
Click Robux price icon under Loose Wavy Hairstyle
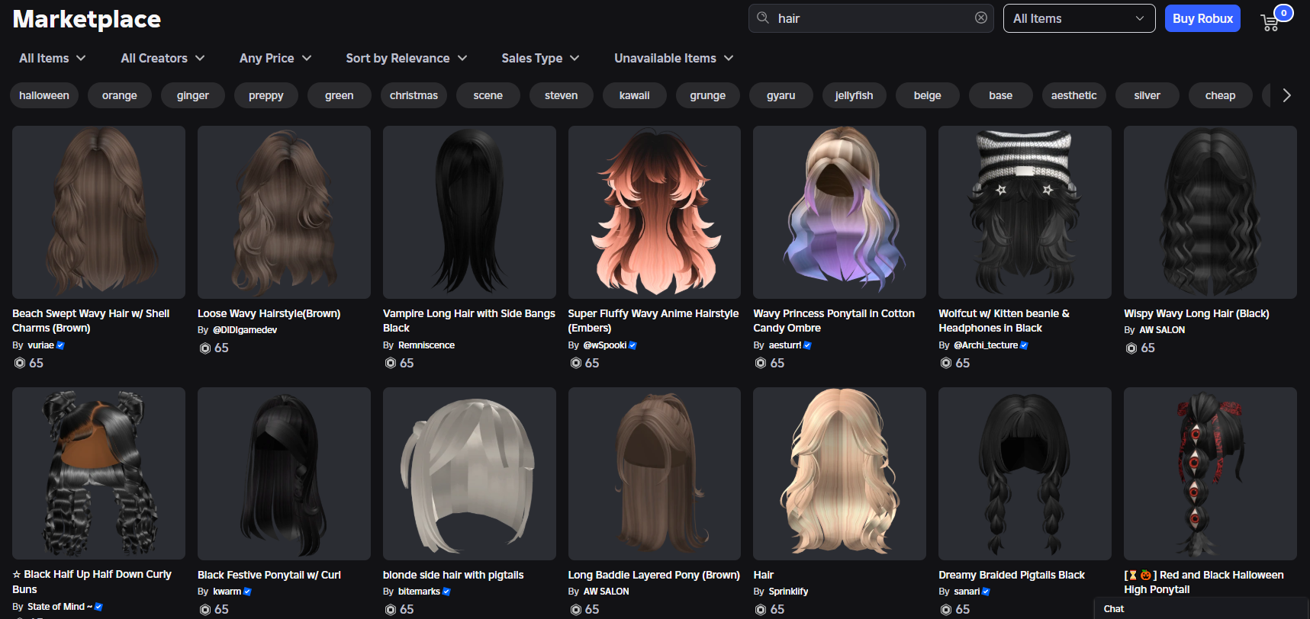click(x=205, y=348)
